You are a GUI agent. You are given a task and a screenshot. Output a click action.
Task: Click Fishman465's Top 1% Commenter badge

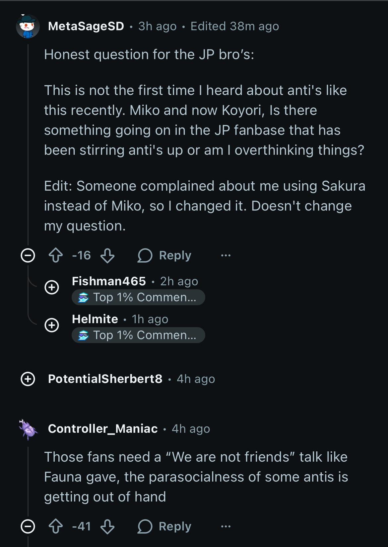[138, 297]
